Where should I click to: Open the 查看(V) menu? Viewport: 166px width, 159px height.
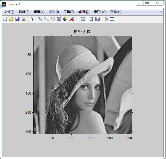(39, 12)
